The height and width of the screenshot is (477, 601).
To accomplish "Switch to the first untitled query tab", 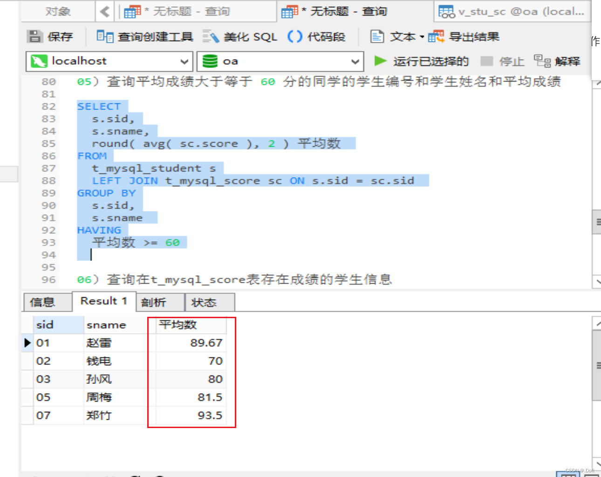I will tap(198, 11).
